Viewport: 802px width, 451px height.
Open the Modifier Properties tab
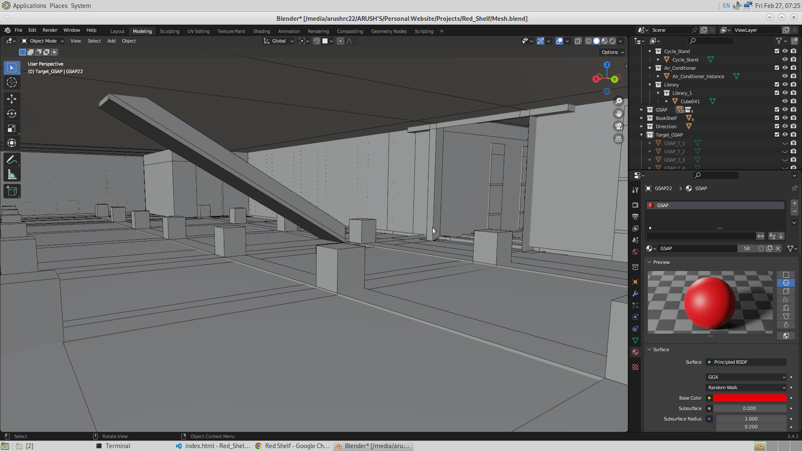click(635, 294)
